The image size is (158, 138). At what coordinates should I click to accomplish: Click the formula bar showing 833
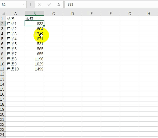pos(111,5)
